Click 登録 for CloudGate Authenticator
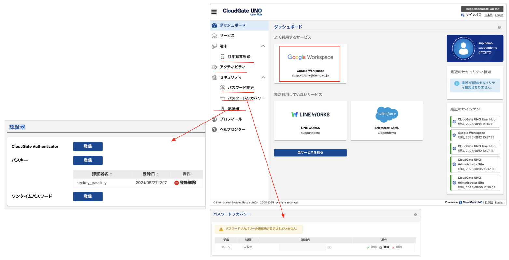The width and height of the screenshot is (509, 260). tap(88, 147)
